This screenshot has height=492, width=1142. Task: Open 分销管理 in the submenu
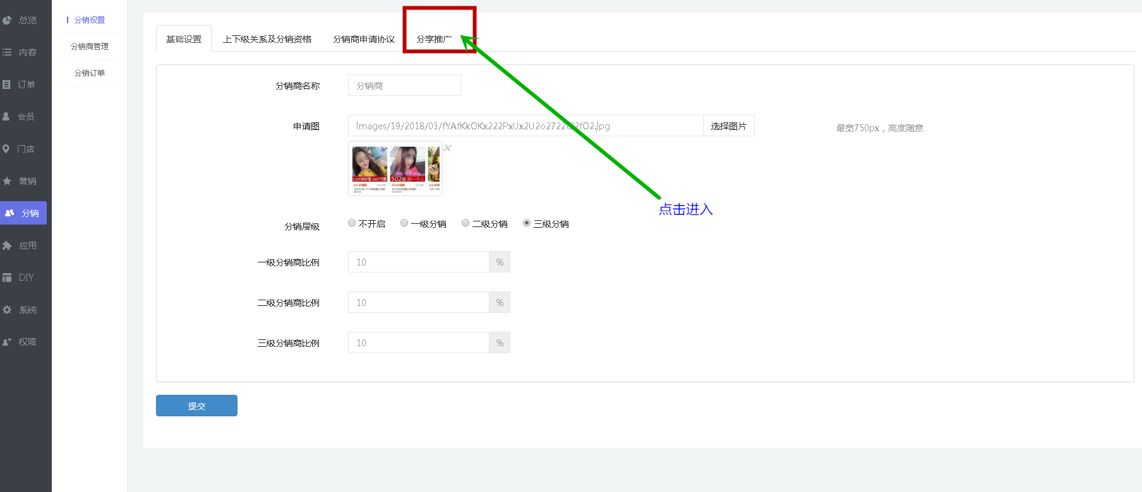(90, 47)
